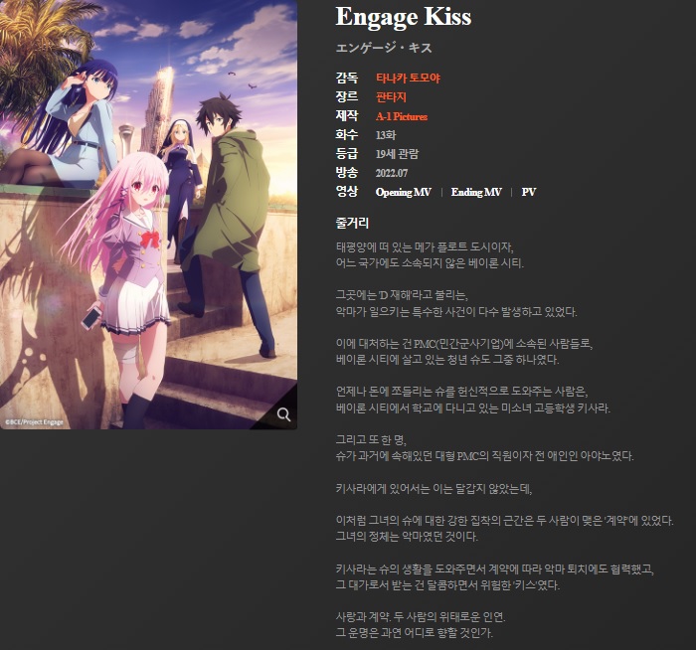Open the A-1 Pictures studio link

[x=402, y=116]
